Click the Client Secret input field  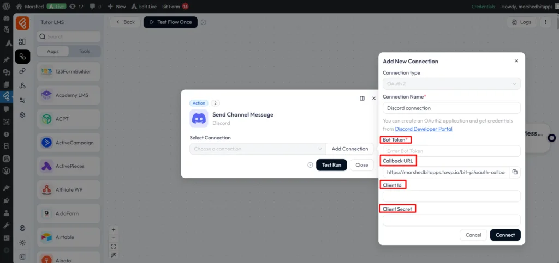pyautogui.click(x=451, y=221)
